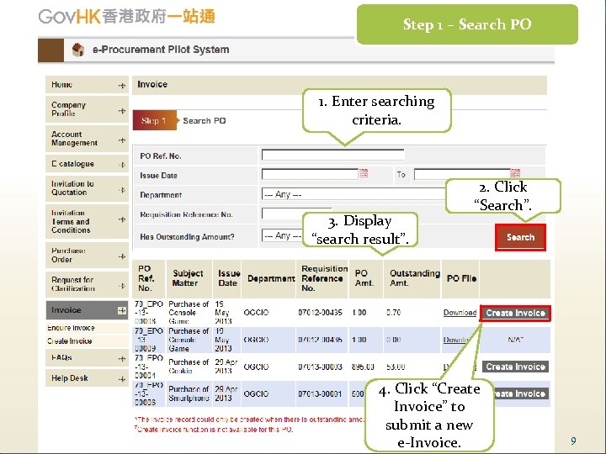Expand Account Management plus icon
Viewport: 606px width, 454px height.
pos(122,140)
